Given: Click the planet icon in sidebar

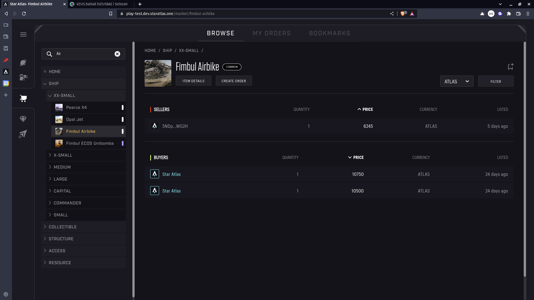Looking at the screenshot, I should click(x=23, y=63).
